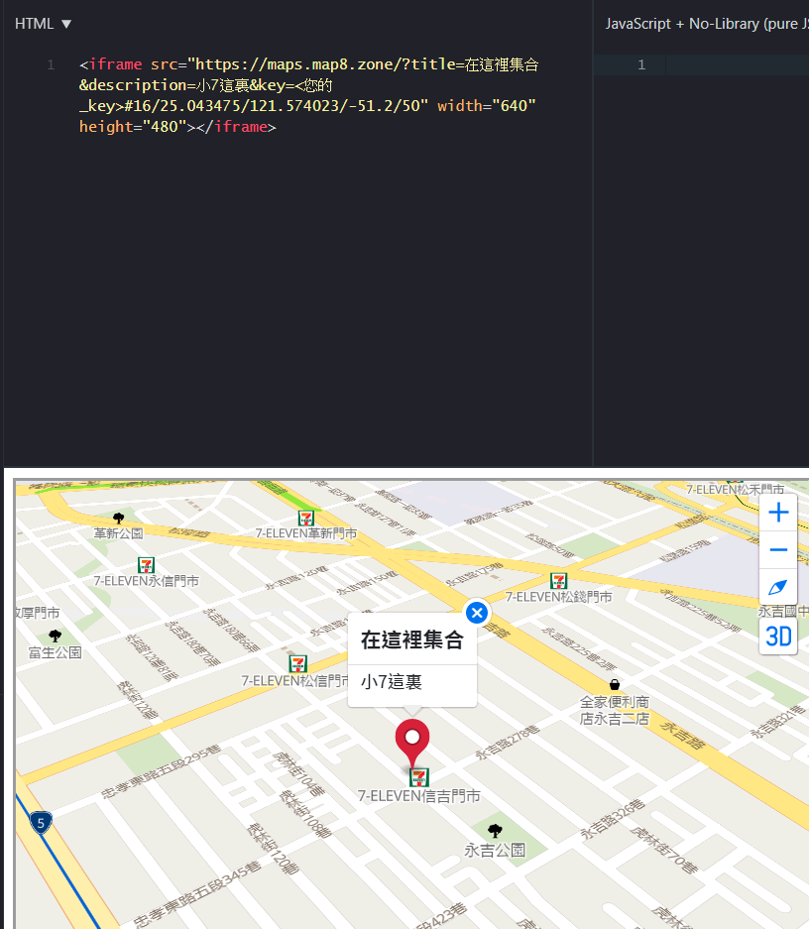Click the highway 5 route shield
Screen dimensions: 809x929
point(41,822)
